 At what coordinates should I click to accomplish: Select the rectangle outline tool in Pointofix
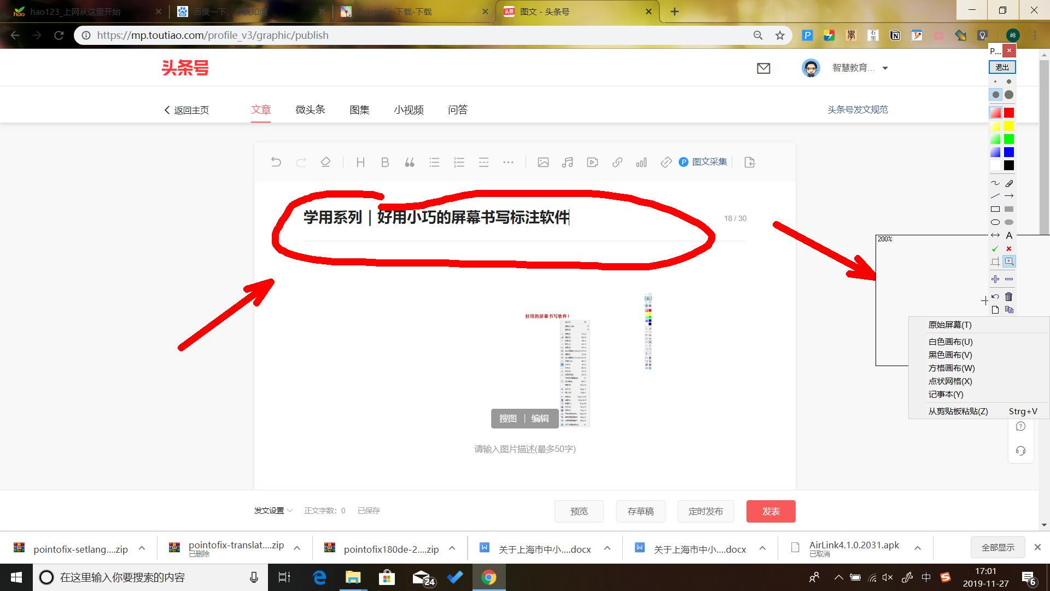(x=995, y=208)
